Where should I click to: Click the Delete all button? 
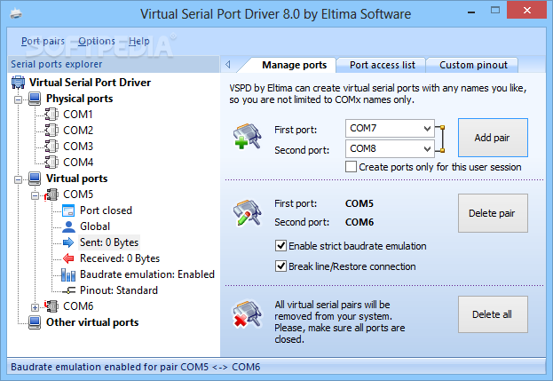point(493,314)
